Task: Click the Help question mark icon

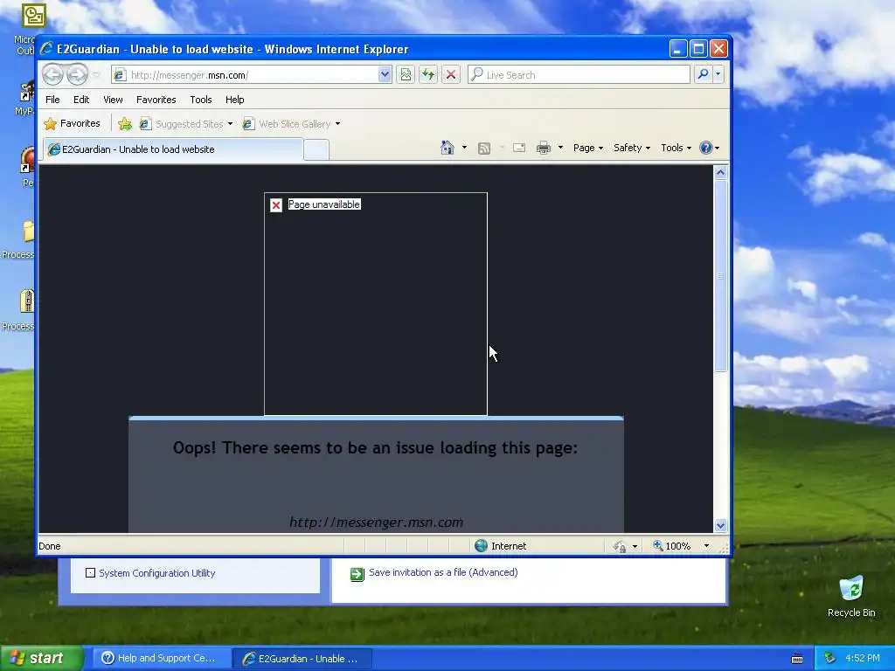Action: click(x=706, y=148)
